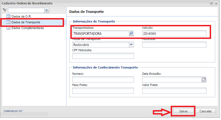Go to Dados Complementares section
The height and width of the screenshot is (120, 221).
click(27, 28)
